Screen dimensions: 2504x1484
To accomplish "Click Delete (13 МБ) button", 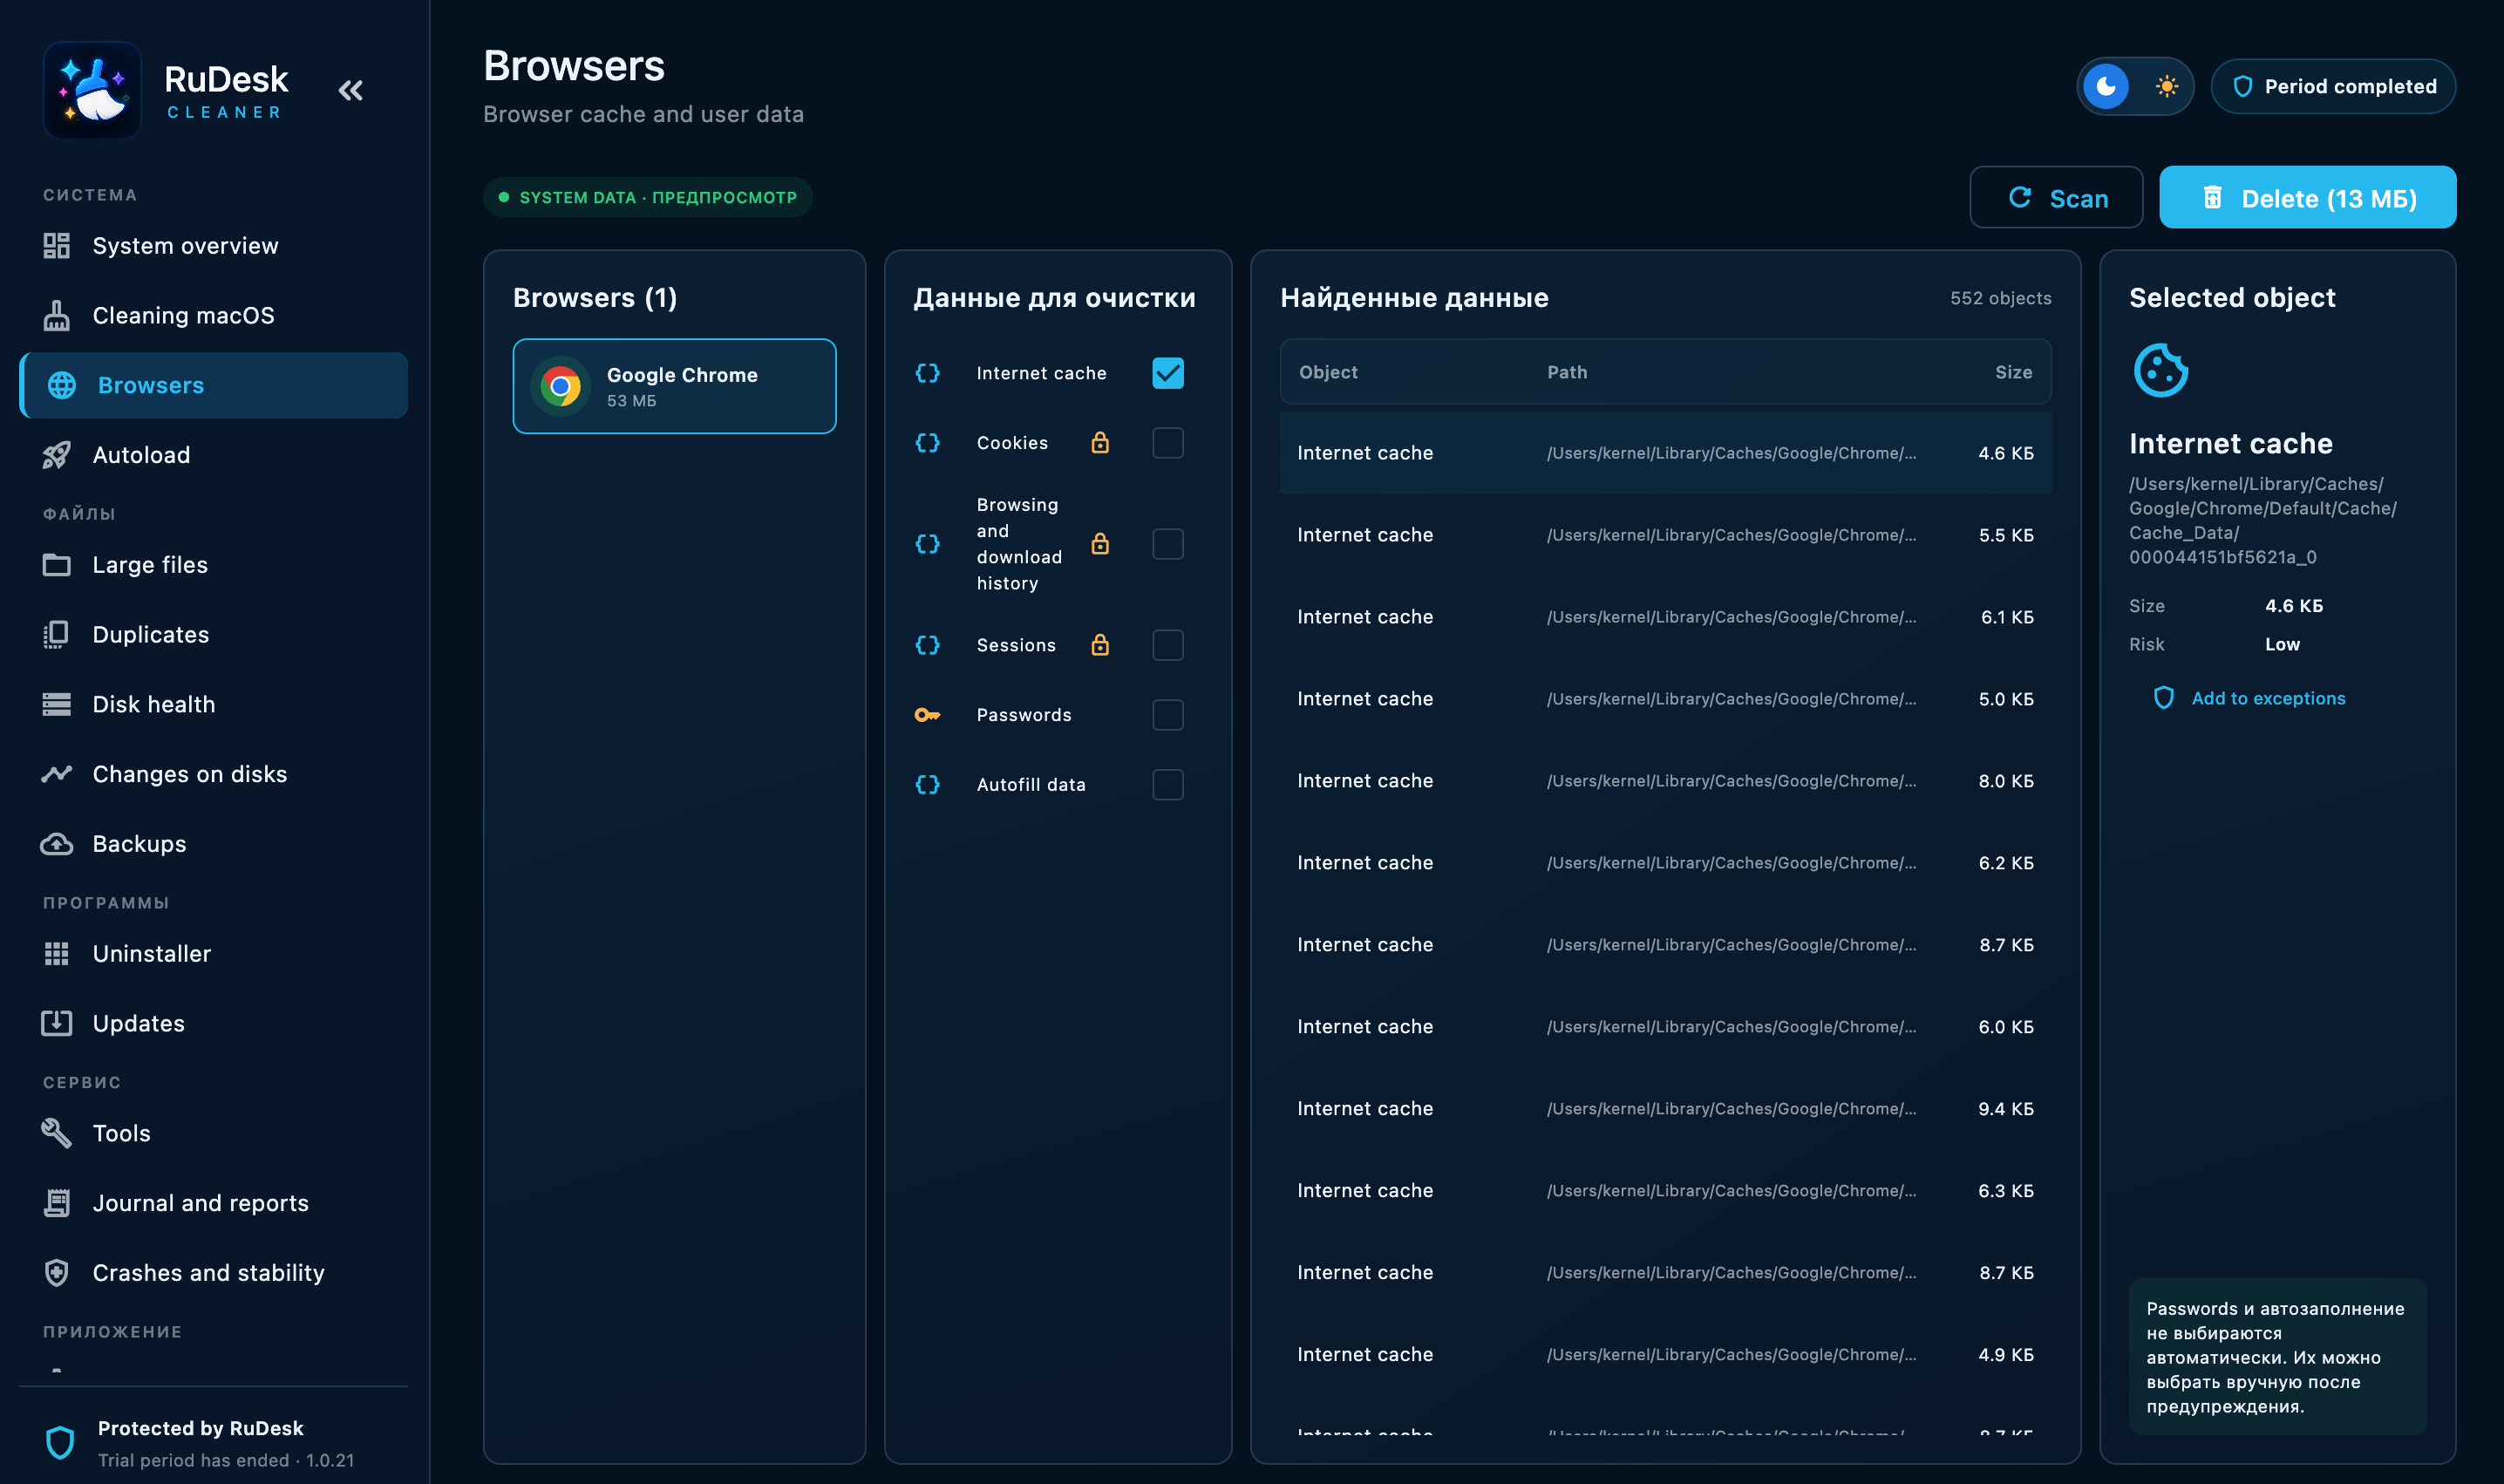I will (2307, 197).
